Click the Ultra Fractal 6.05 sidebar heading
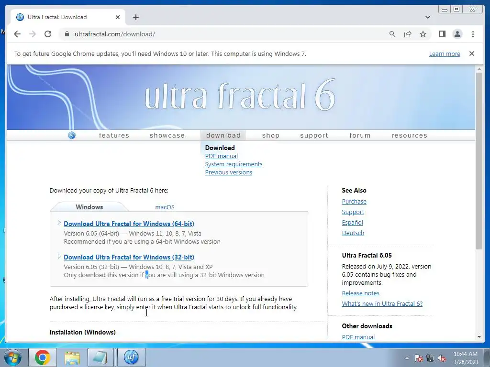This screenshot has height=367, width=490. [x=367, y=255]
